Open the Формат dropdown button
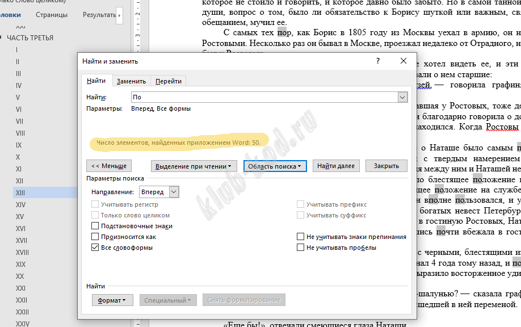 (x=112, y=300)
